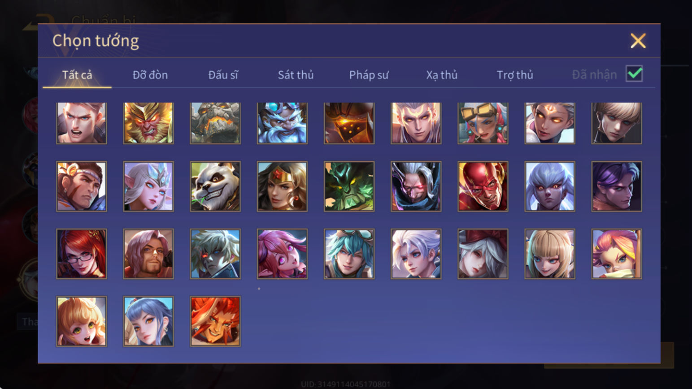The width and height of the screenshot is (692, 389).
Task: Choose the green tree-monster hero portrait
Action: coord(349,186)
